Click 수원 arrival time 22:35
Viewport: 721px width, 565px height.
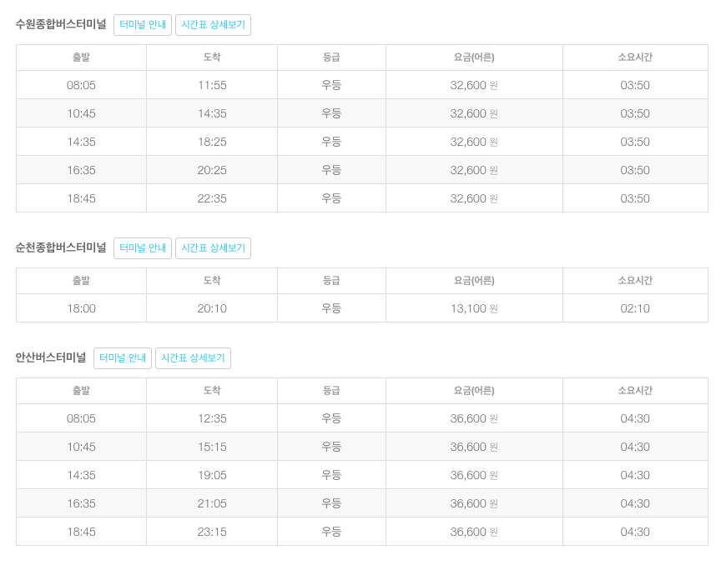(x=212, y=198)
